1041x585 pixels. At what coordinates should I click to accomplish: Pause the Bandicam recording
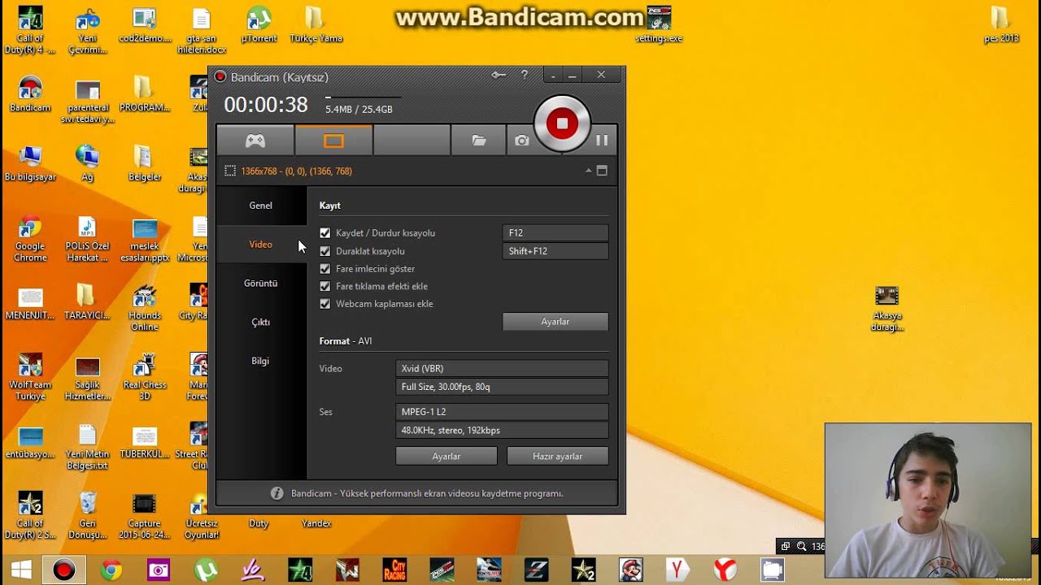[x=602, y=141]
